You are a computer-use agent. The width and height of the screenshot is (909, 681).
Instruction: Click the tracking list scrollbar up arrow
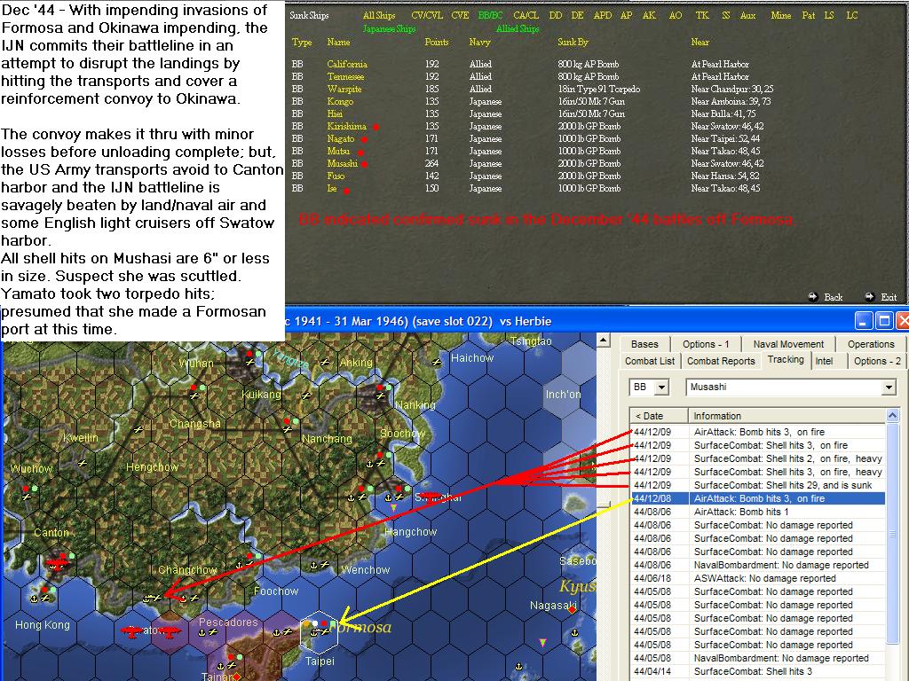(892, 415)
